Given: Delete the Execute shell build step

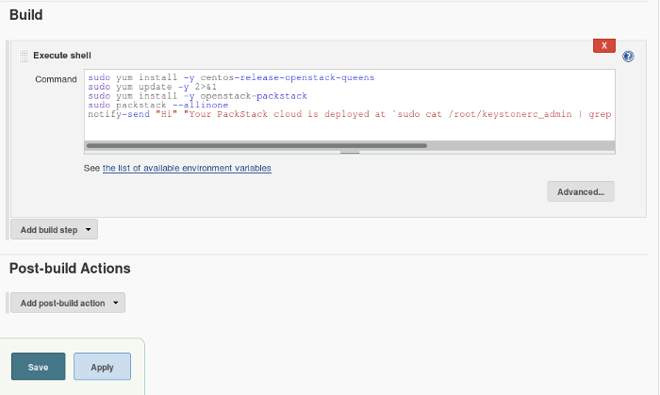Looking at the screenshot, I should pyautogui.click(x=604, y=45).
